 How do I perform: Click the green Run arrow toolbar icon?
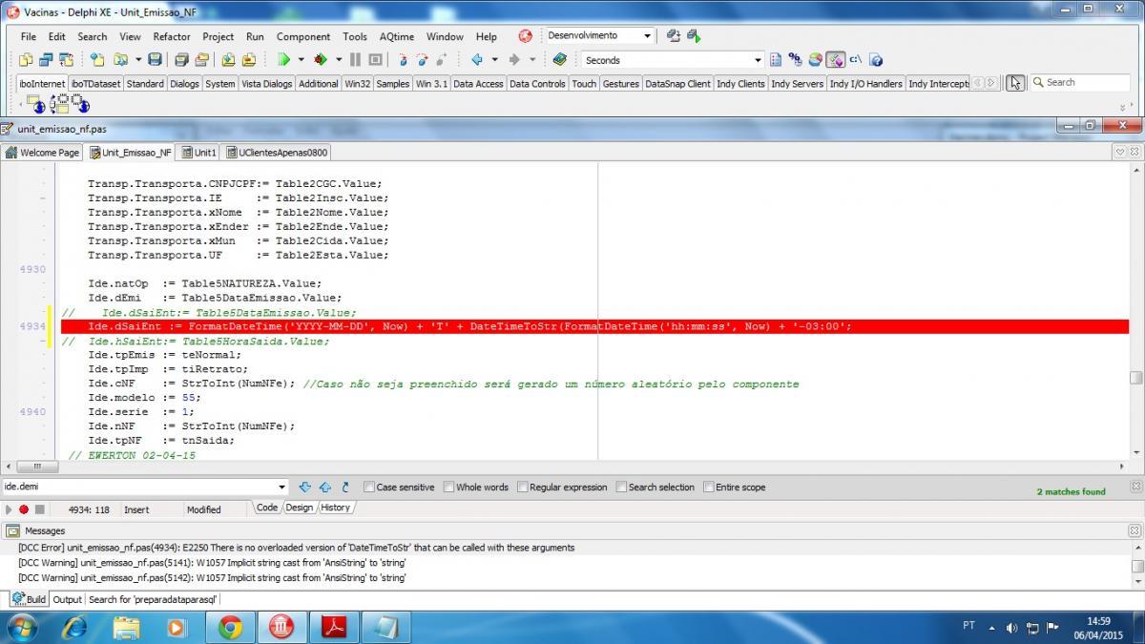click(x=283, y=59)
